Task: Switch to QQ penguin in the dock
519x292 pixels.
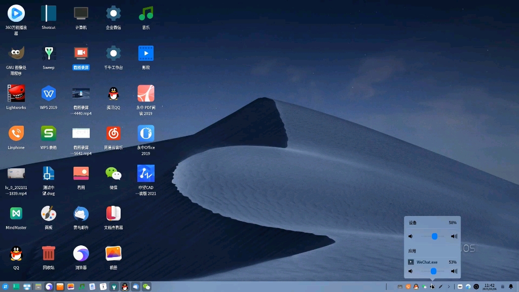Action: [x=125, y=287]
